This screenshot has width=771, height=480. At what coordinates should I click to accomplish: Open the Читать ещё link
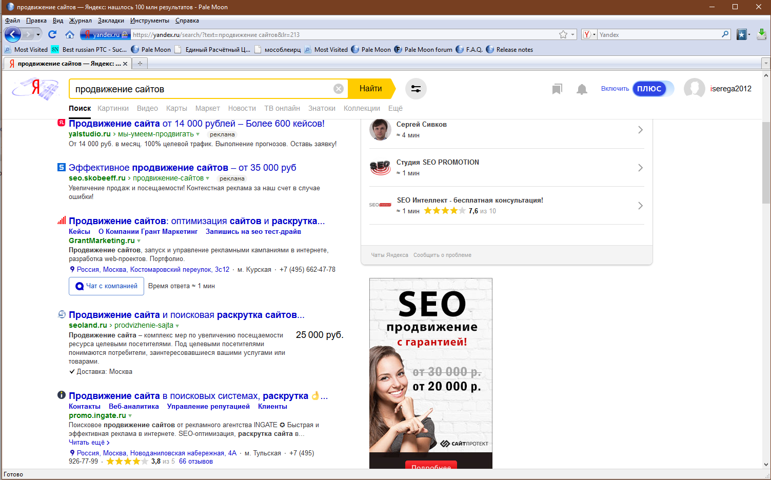pyautogui.click(x=89, y=443)
